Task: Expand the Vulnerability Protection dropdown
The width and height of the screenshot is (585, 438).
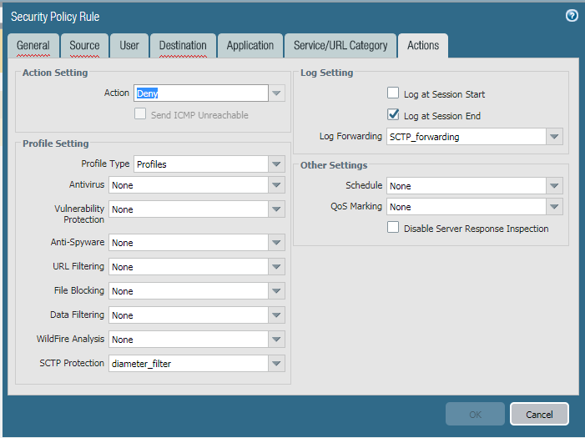Action: (x=277, y=209)
